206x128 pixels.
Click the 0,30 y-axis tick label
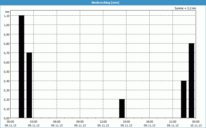7,90
